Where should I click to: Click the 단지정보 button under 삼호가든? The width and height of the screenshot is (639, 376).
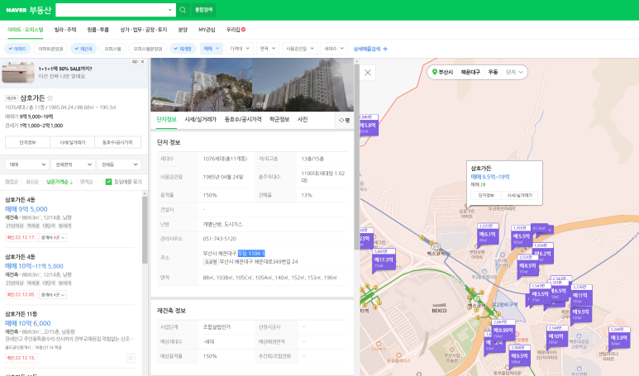28,142
